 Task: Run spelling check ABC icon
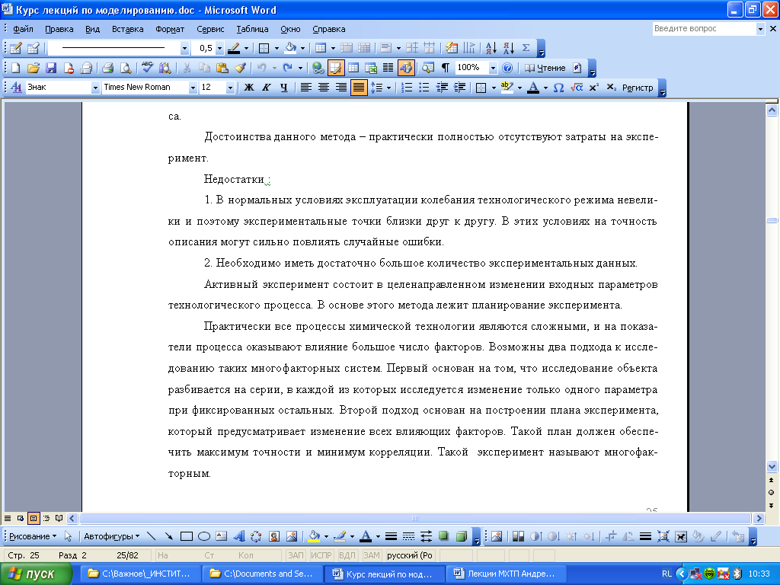(x=147, y=68)
